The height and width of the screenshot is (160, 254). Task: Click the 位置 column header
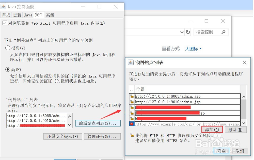click(187, 89)
